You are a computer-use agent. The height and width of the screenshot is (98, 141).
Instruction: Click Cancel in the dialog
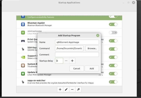pos(77,68)
